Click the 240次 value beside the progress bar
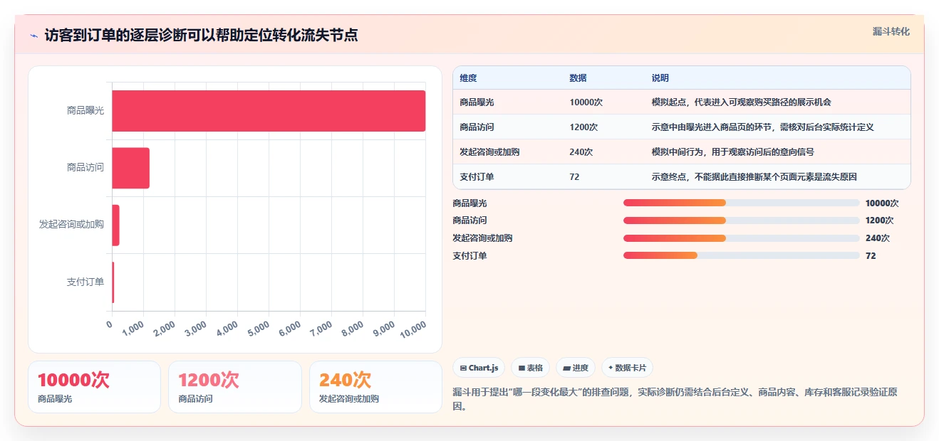939x441 pixels. [877, 238]
